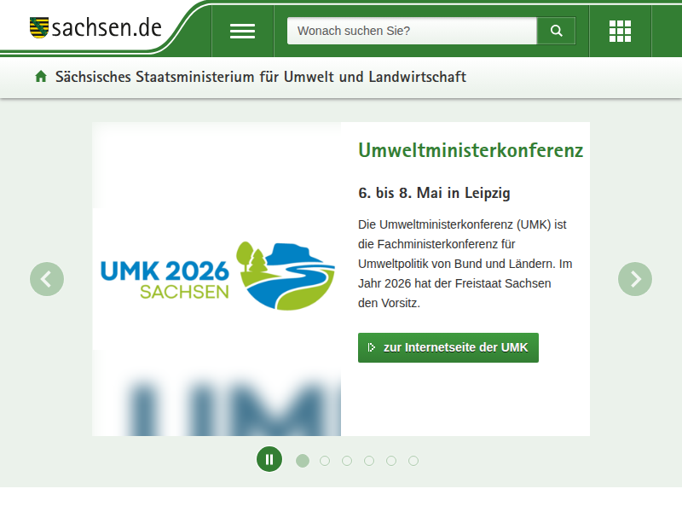682x512 pixels.
Task: Switch to the sixth slide dot
Action: point(413,461)
